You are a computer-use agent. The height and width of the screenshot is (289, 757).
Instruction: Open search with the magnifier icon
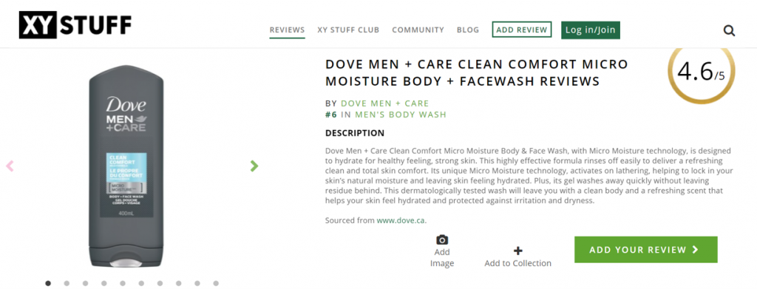tap(729, 31)
